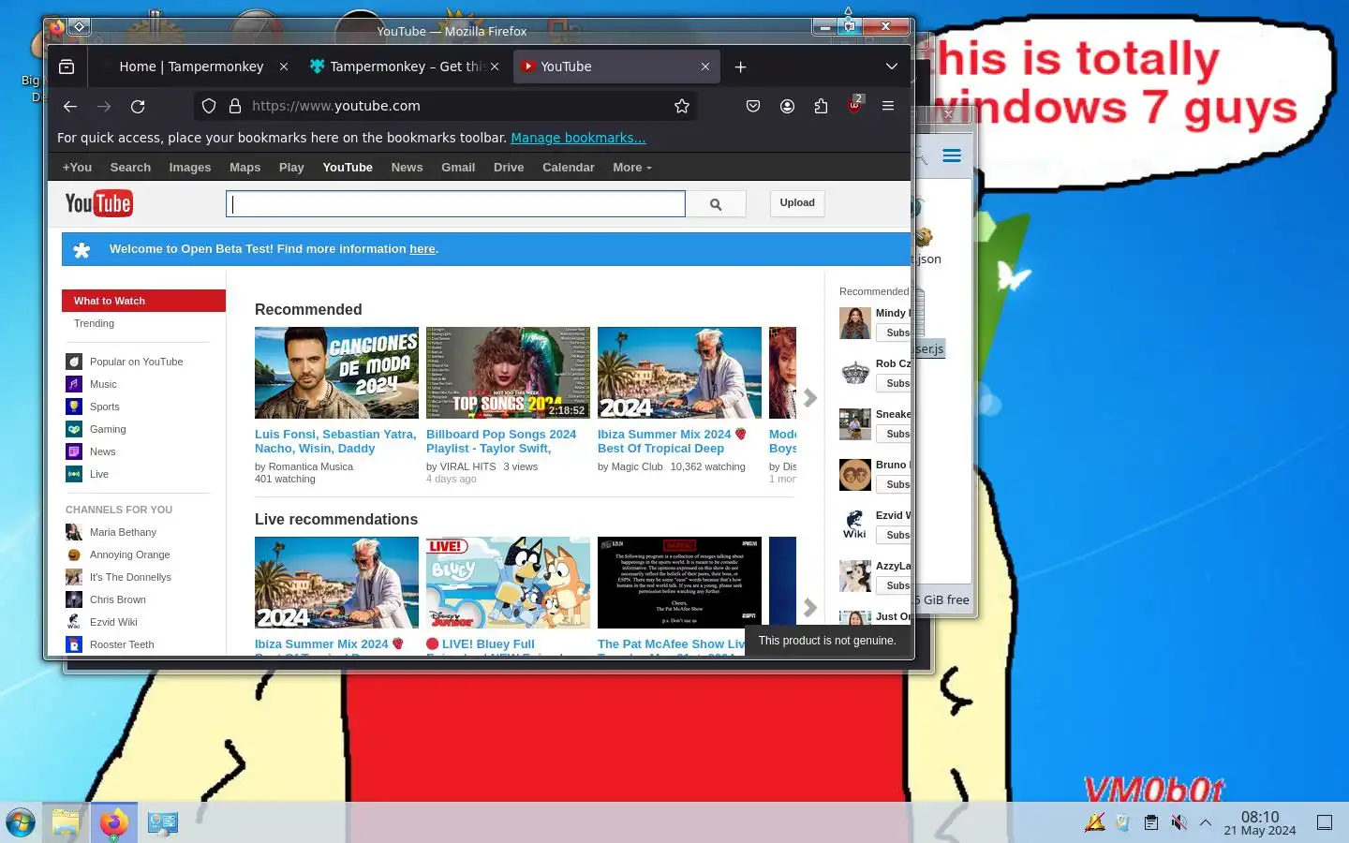Open the Chris Brown channel
The width and height of the screenshot is (1349, 843).
click(x=118, y=599)
